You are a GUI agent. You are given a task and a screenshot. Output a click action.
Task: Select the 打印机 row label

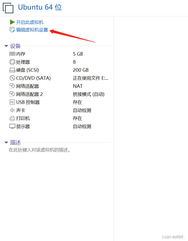(x=23, y=118)
